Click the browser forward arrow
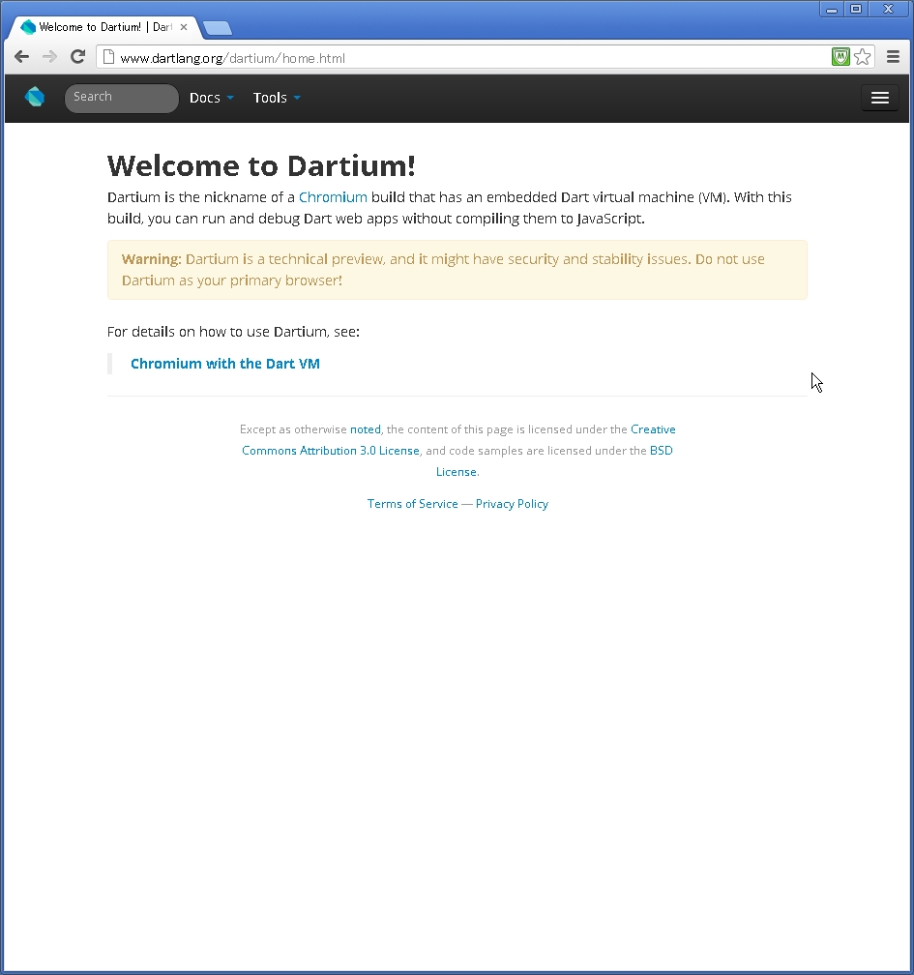The height and width of the screenshot is (975, 914). [x=49, y=57]
